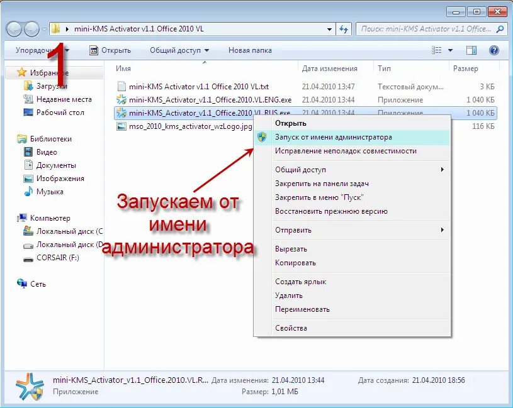Choose Удалить in context menu
The width and height of the screenshot is (513, 408).
(352, 295)
